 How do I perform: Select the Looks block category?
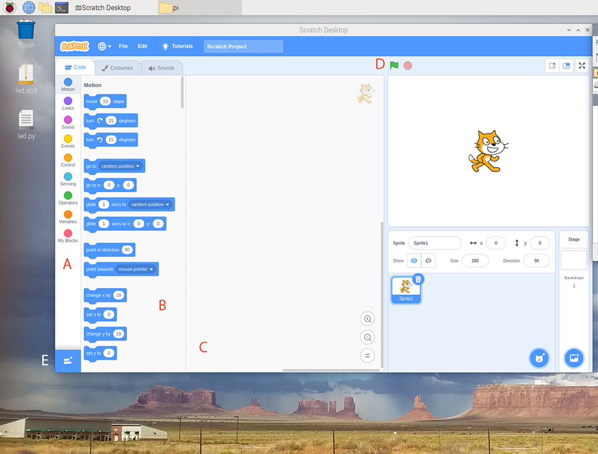pos(68,104)
